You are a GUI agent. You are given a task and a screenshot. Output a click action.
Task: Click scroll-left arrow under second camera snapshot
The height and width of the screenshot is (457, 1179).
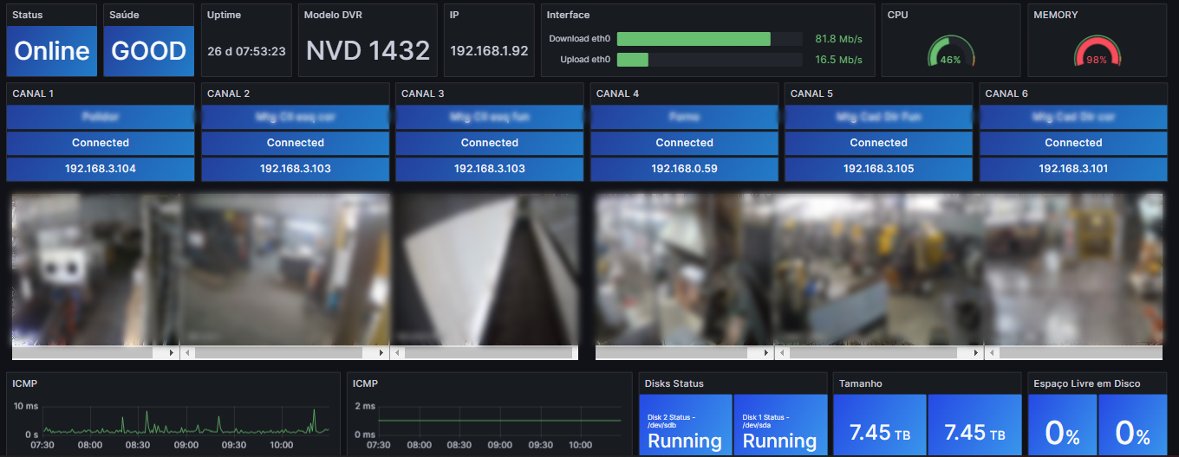189,353
